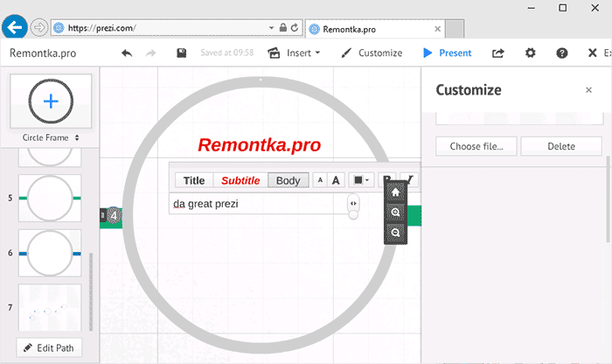Zoom in with the magnifier plus icon
Viewport: 612px width, 364px height.
point(395,213)
